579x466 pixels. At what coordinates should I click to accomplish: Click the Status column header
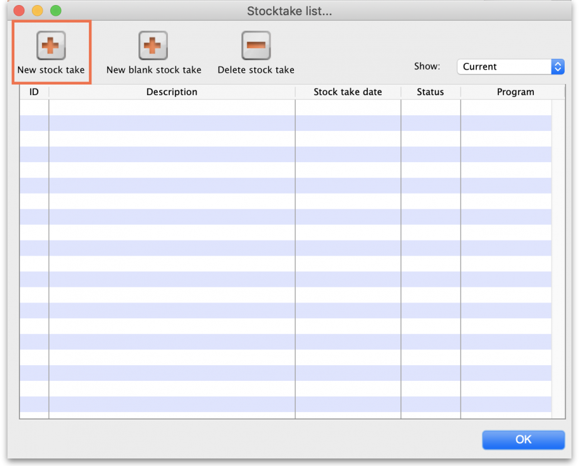(x=430, y=92)
